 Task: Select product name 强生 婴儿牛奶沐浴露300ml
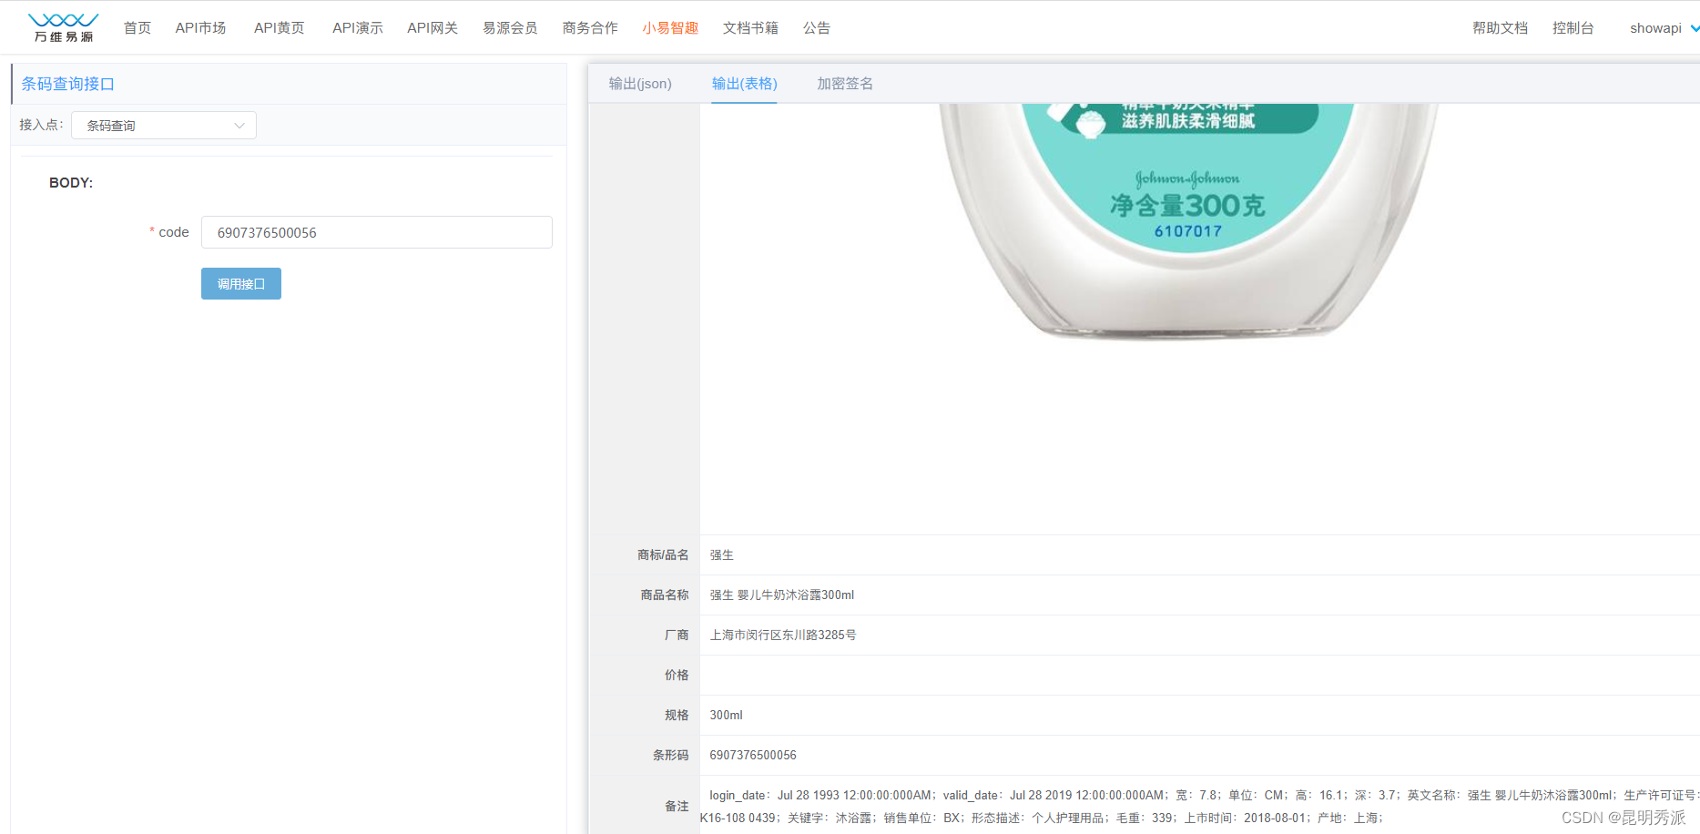(782, 595)
